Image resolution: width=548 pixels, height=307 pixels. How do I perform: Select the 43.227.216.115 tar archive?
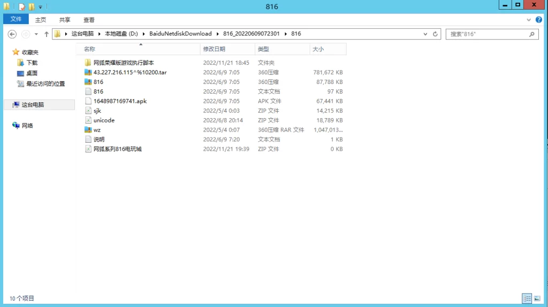pos(130,72)
